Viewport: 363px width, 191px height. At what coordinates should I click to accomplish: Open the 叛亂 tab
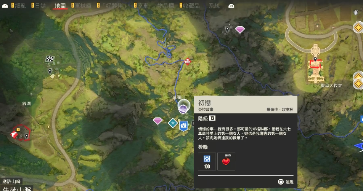tap(19, 6)
